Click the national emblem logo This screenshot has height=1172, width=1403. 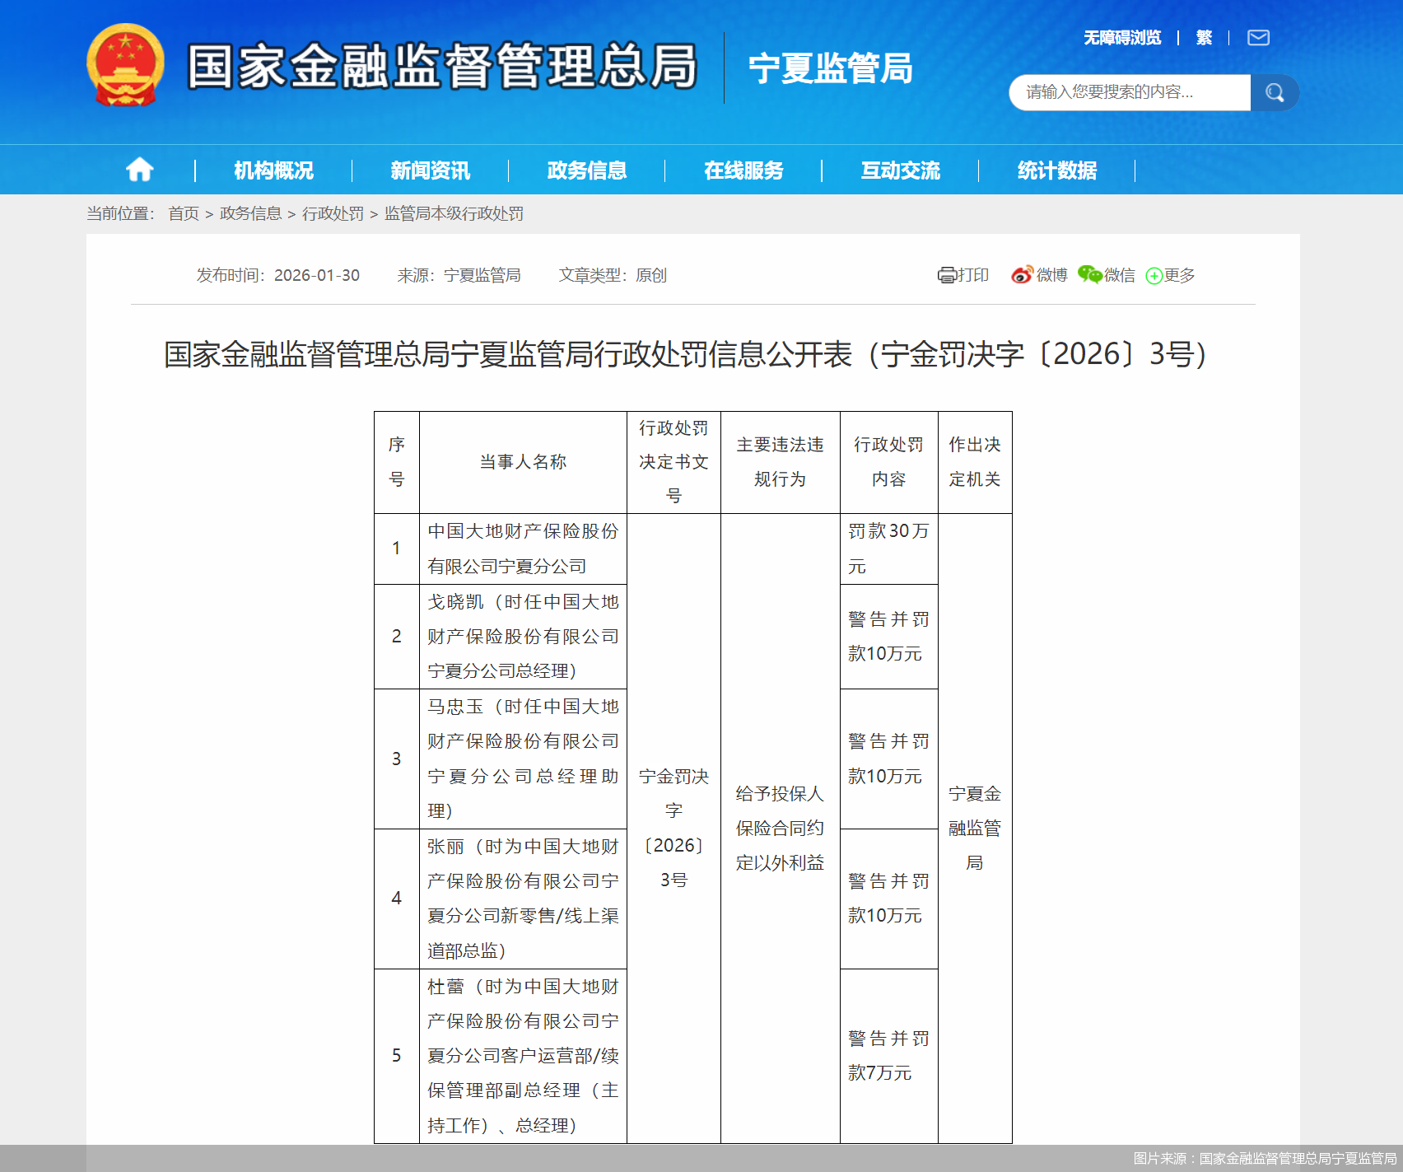[x=125, y=65]
